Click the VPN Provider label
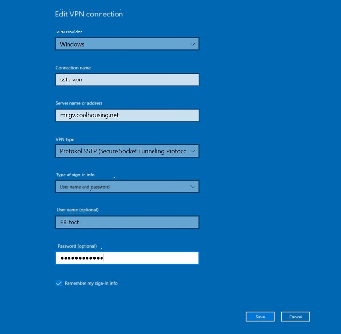The height and width of the screenshot is (334, 341). [69, 32]
